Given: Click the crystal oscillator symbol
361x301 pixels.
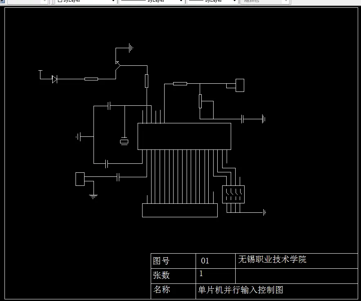Looking at the screenshot, I should [125, 142].
